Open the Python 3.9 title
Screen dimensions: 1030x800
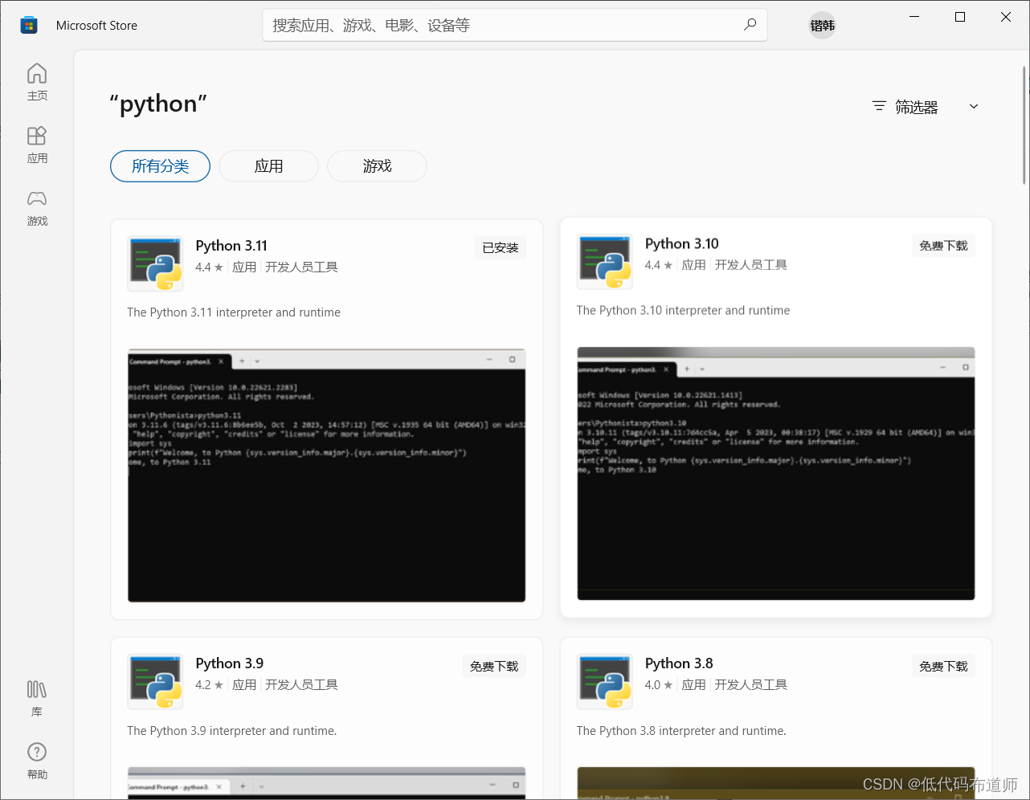click(230, 663)
